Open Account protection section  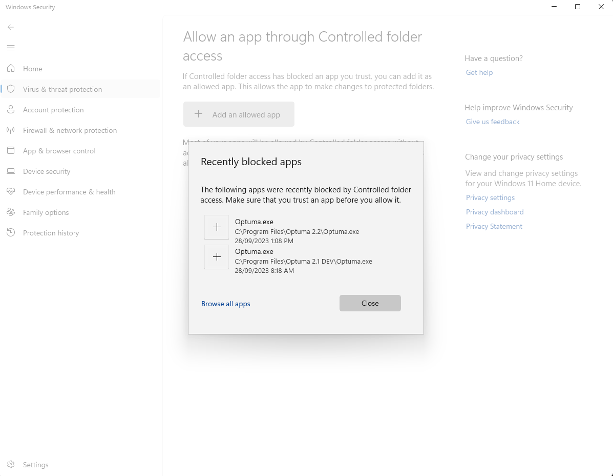[80, 110]
